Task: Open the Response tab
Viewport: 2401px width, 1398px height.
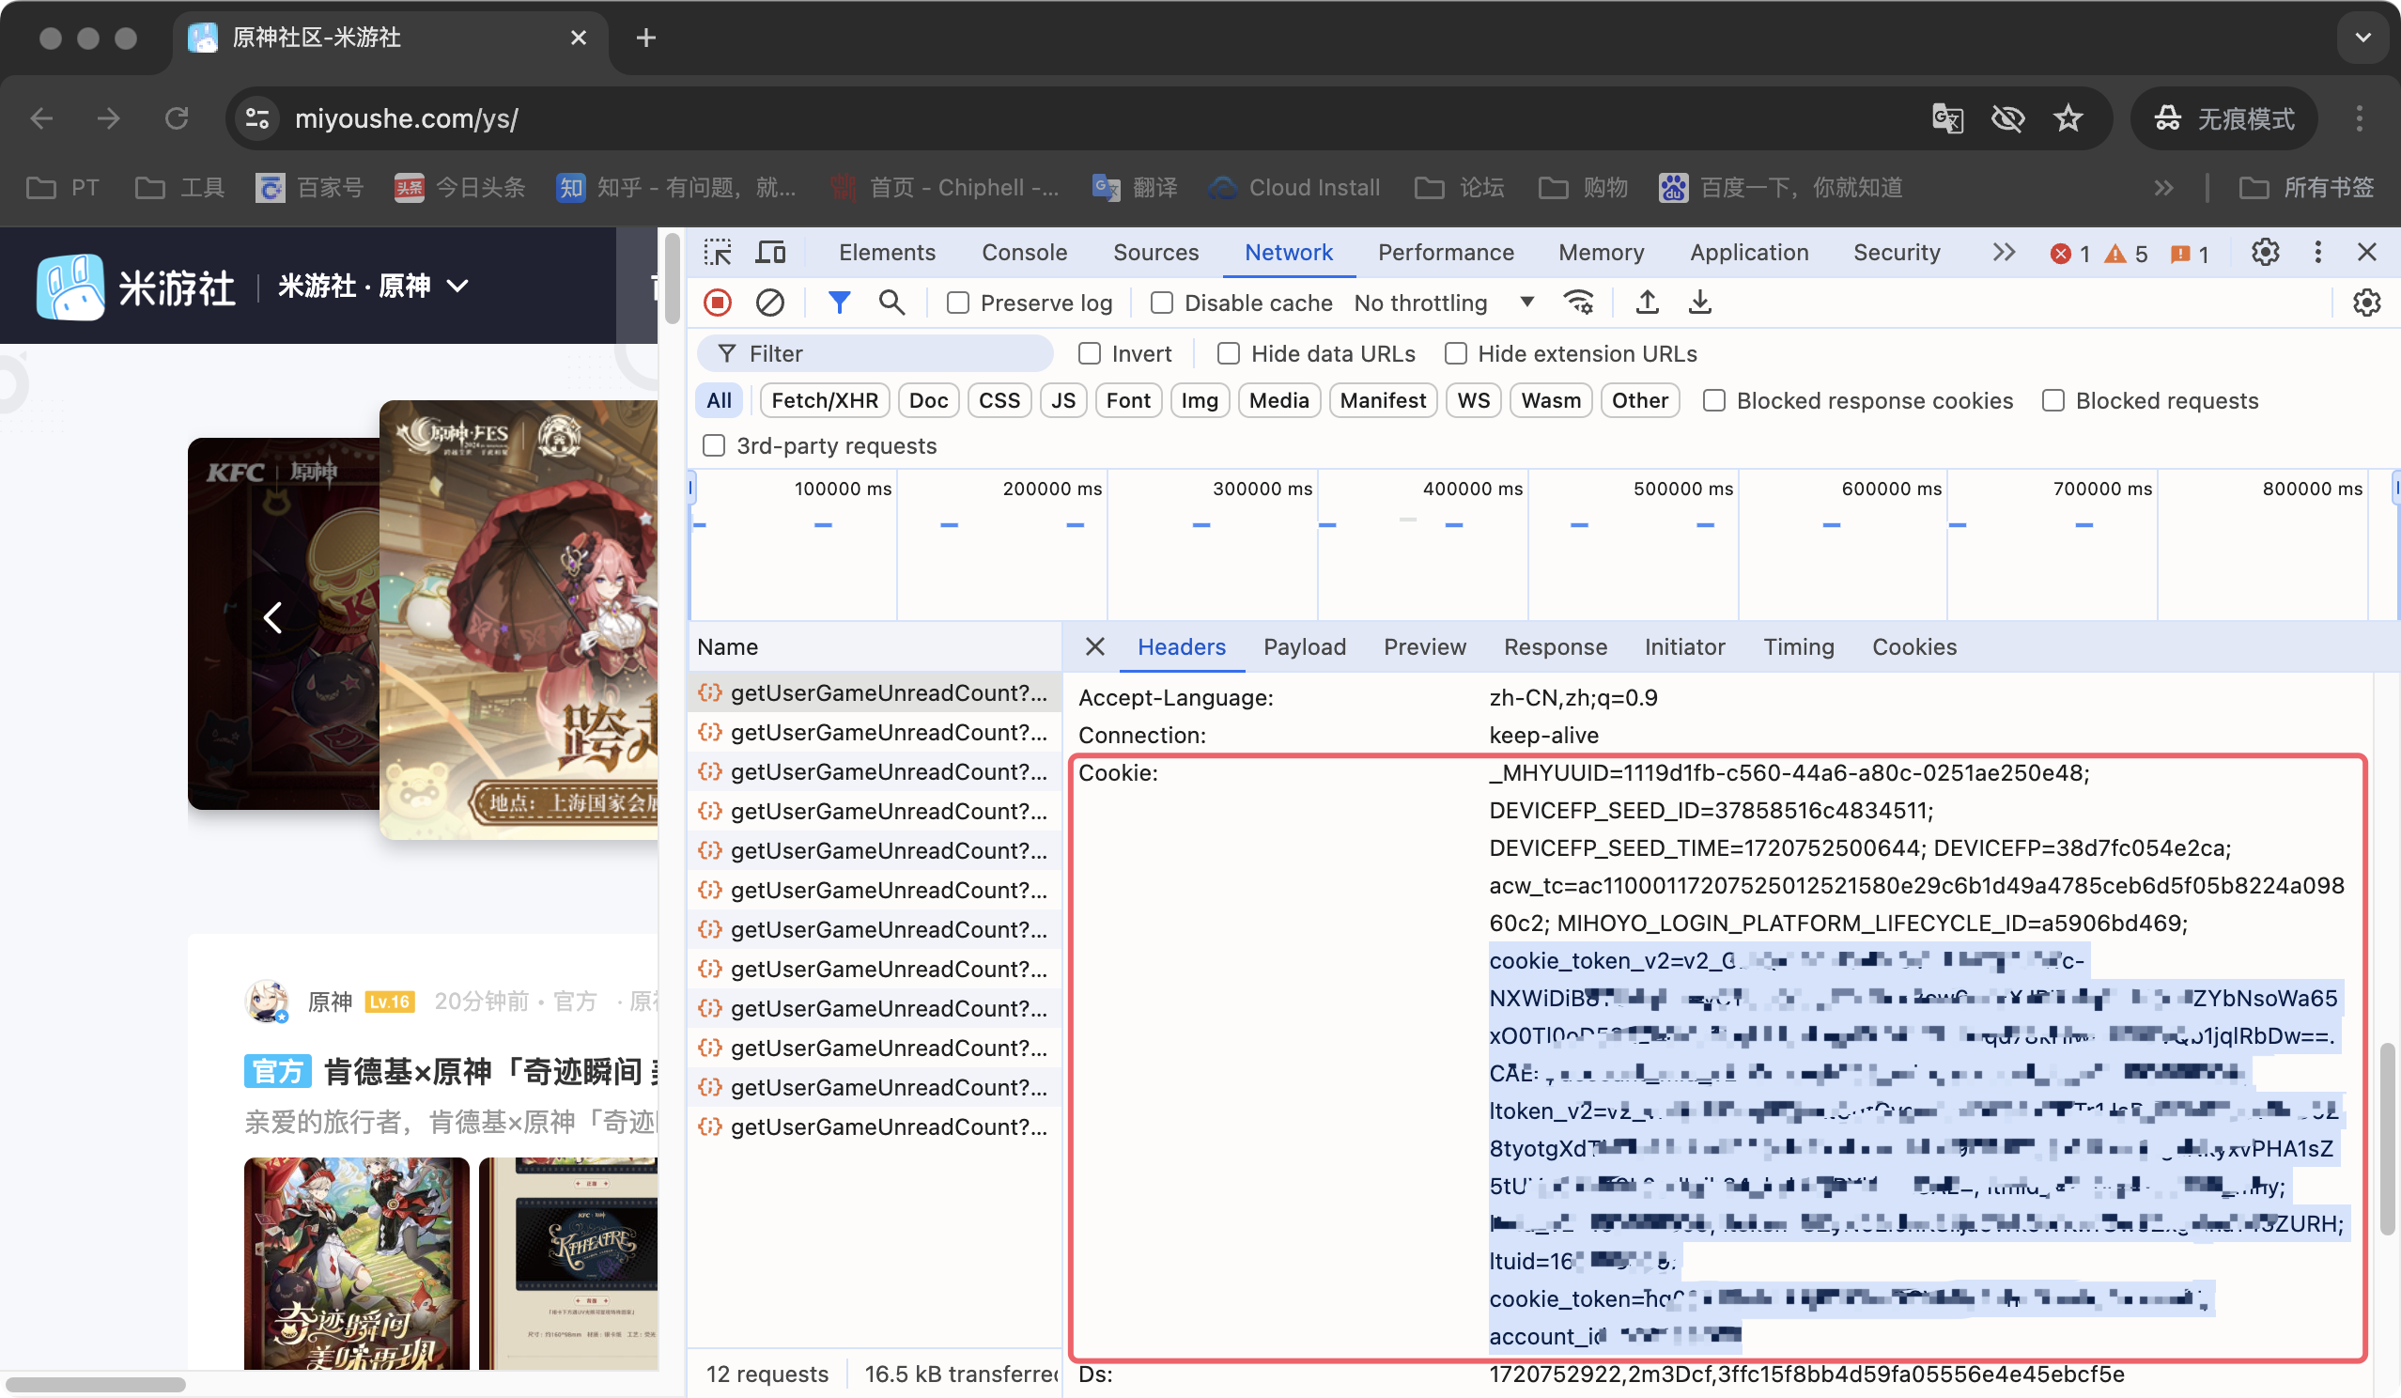Action: pyautogui.click(x=1555, y=647)
